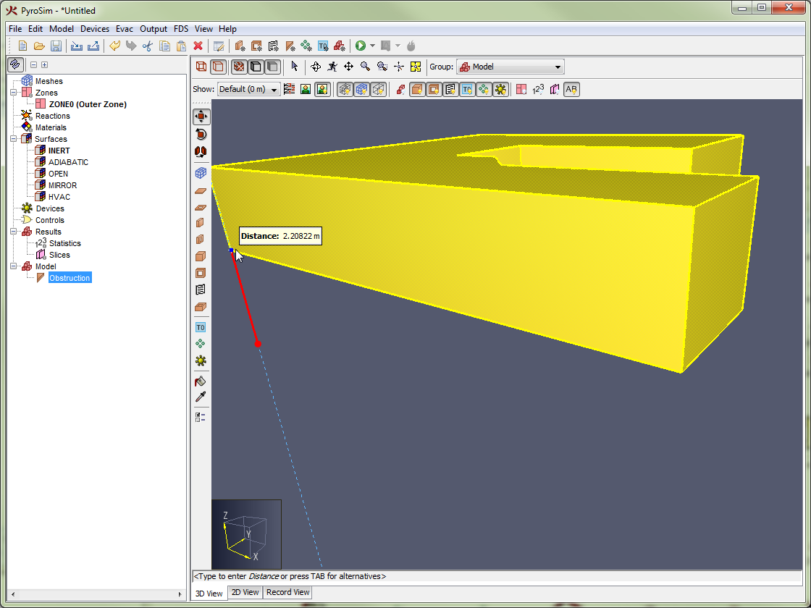Toggle show particles lightbulb
The image size is (811, 608).
484,90
